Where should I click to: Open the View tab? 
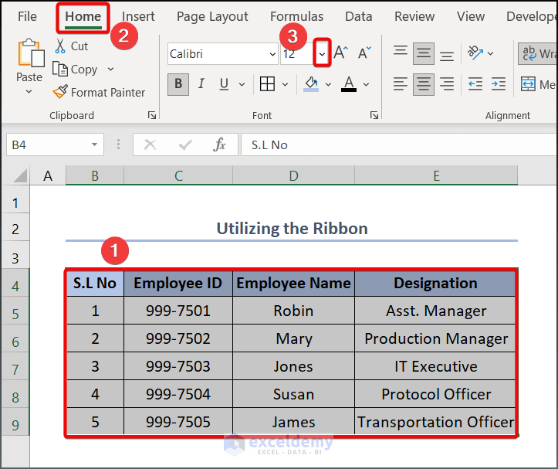pyautogui.click(x=471, y=16)
